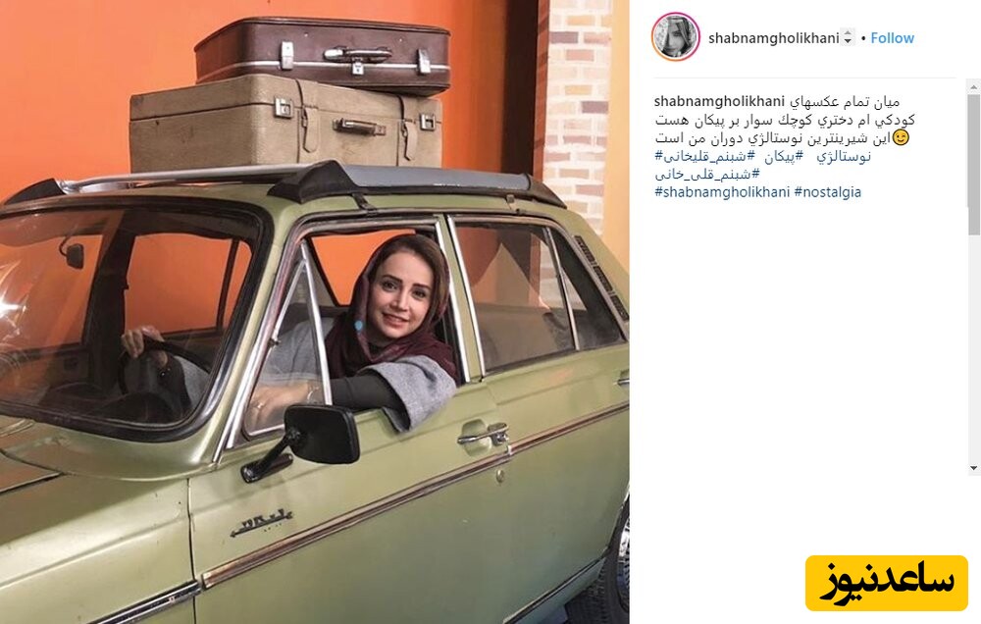Click the yellow ساعدنیوز logo
Image resolution: width=981 pixels, height=624 pixels.
(x=886, y=583)
